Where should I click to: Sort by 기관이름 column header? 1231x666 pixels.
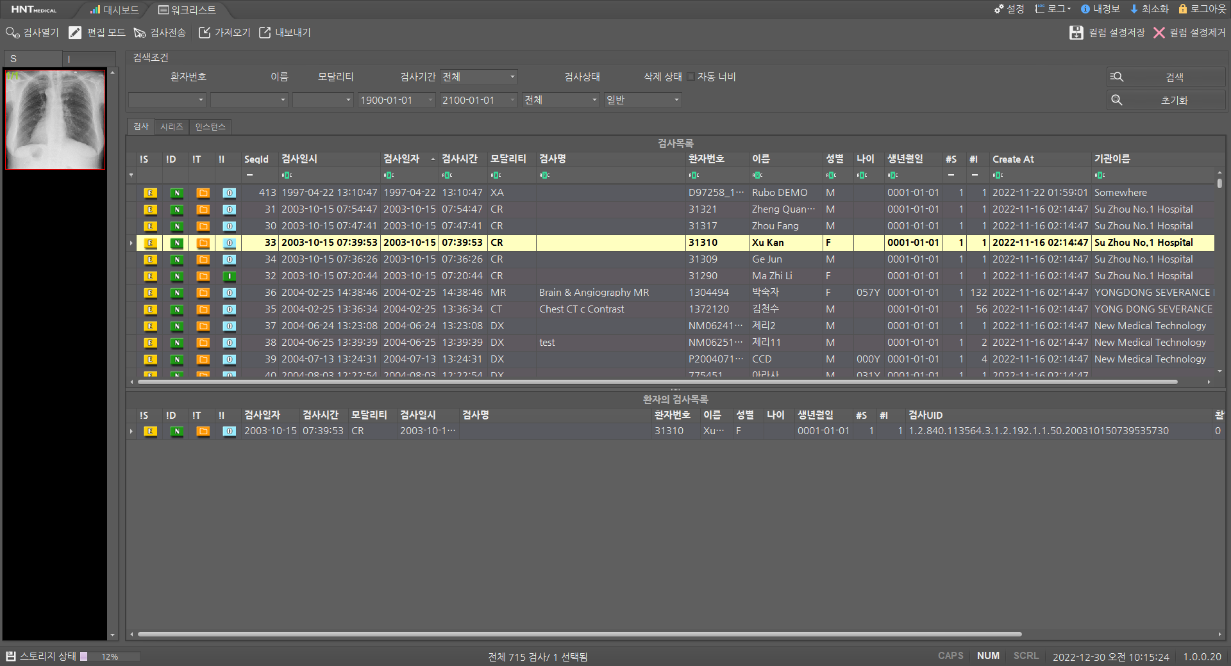click(1152, 159)
